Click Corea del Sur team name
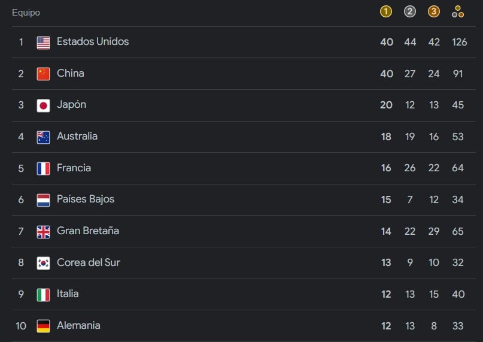Image resolution: width=483 pixels, height=342 pixels. 89,262
